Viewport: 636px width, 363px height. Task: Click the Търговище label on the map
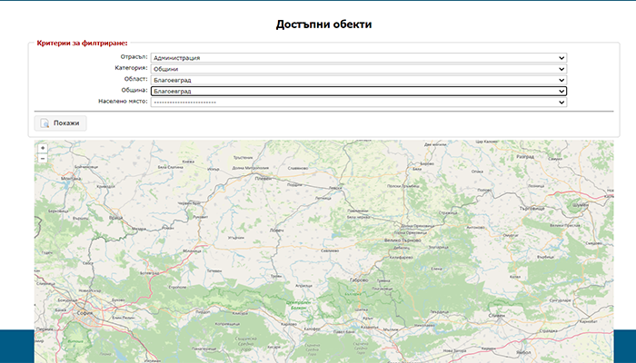532,208
